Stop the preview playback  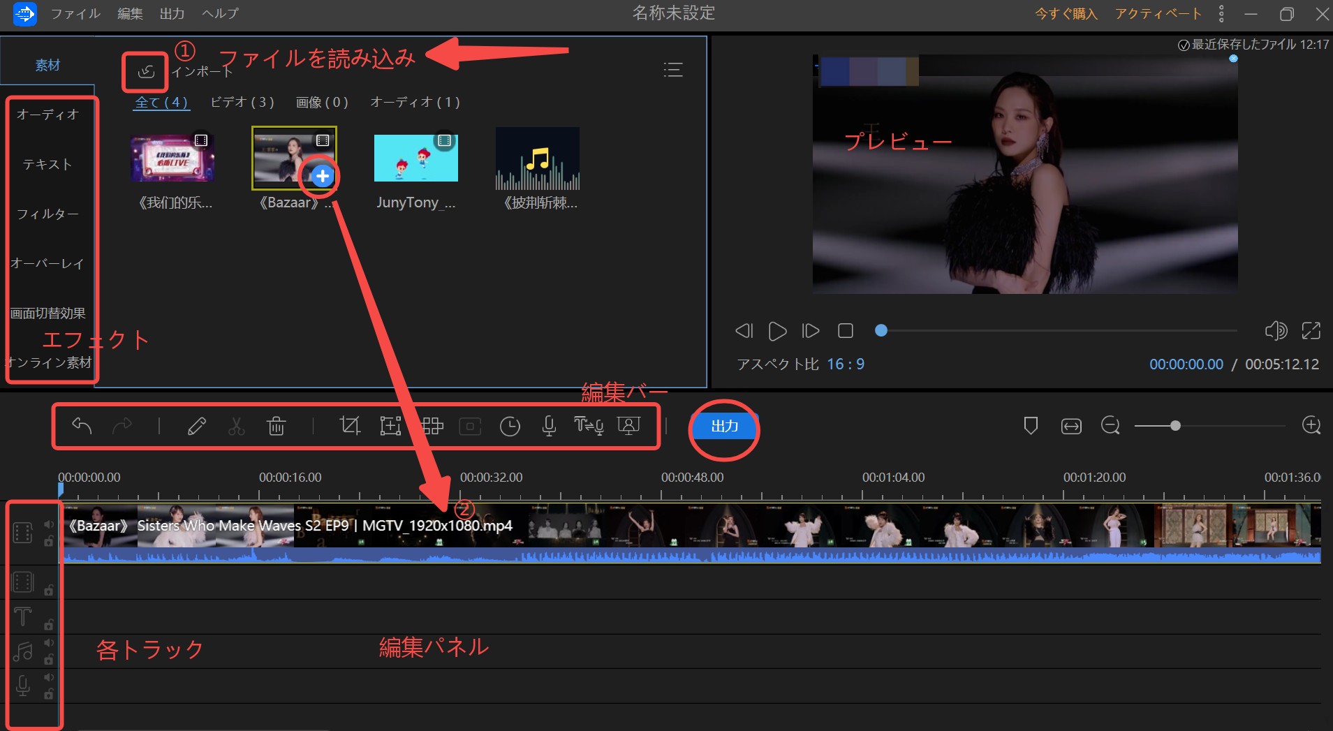click(x=846, y=330)
